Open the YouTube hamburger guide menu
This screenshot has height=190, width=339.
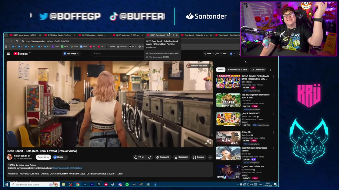[x=8, y=54]
